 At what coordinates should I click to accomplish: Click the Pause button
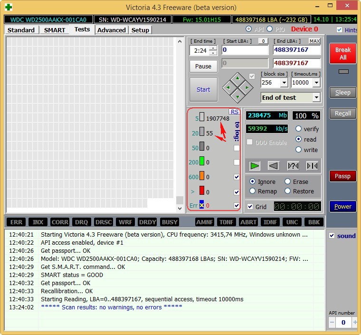pos(203,66)
